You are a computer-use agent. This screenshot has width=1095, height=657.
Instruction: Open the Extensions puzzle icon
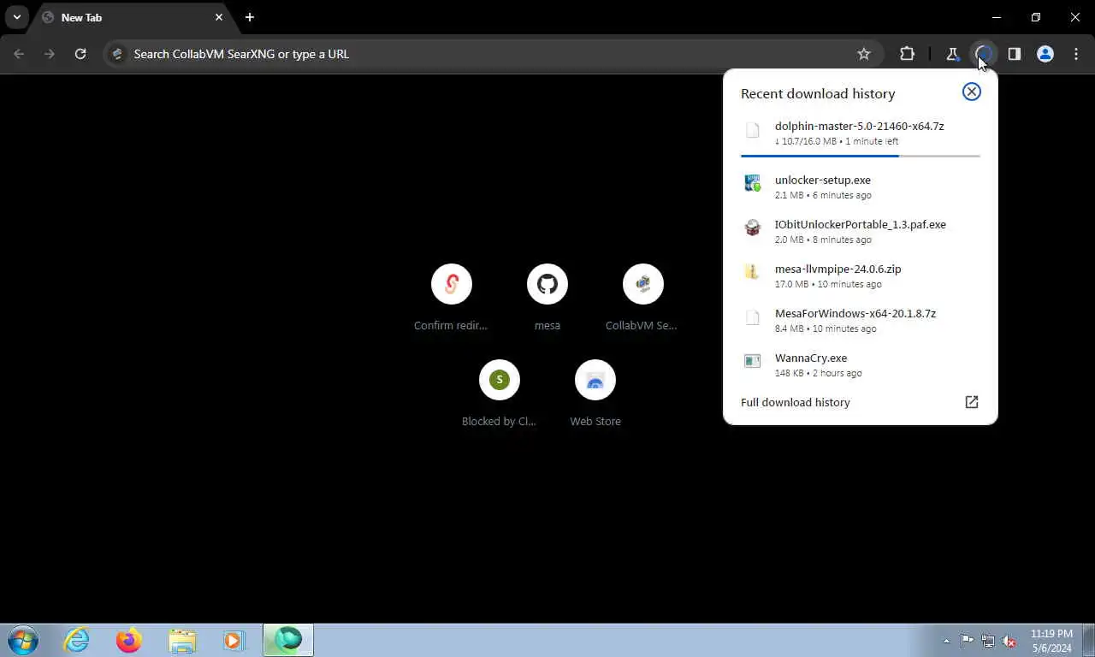907,54
